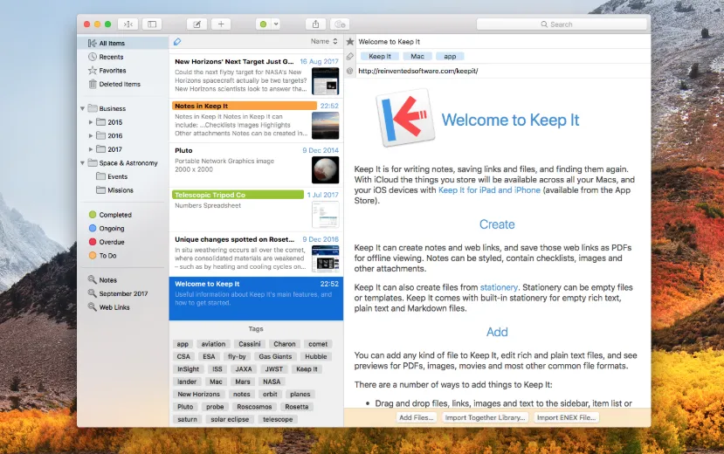Open the stationery link

point(499,287)
